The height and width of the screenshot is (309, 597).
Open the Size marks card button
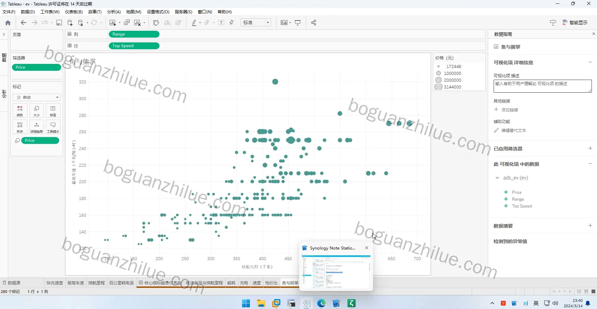pyautogui.click(x=37, y=110)
